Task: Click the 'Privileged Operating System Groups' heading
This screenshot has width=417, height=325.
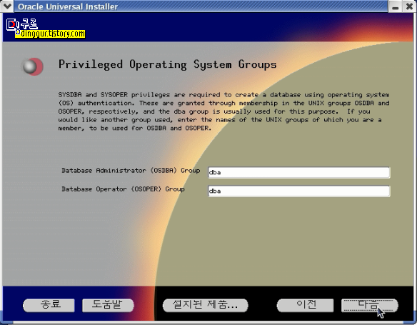Action: coord(168,64)
